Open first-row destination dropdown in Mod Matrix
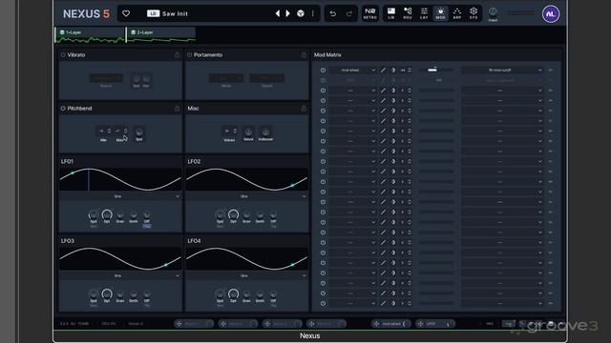This screenshot has width=611, height=343. tap(502, 71)
